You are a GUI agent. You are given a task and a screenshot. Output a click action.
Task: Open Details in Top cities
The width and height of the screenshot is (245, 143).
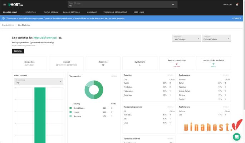click(x=170, y=75)
